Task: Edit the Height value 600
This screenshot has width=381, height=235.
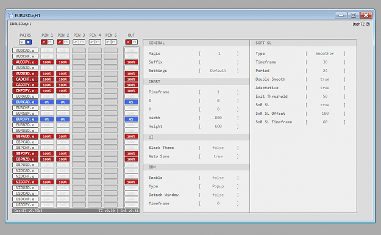Action: tap(218, 126)
